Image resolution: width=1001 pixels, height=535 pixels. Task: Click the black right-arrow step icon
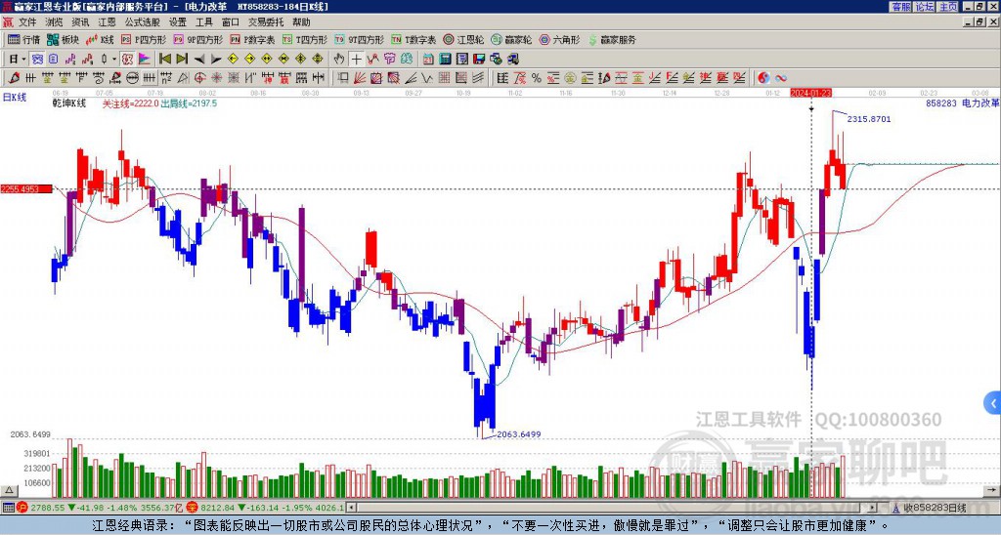coord(216,60)
